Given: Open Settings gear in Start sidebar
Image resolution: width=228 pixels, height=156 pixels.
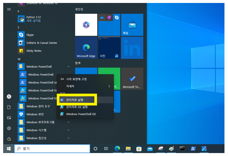Looking at the screenshot, I should click(x=9, y=128).
